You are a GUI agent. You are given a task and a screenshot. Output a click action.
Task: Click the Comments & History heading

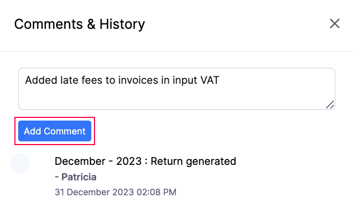(x=80, y=24)
